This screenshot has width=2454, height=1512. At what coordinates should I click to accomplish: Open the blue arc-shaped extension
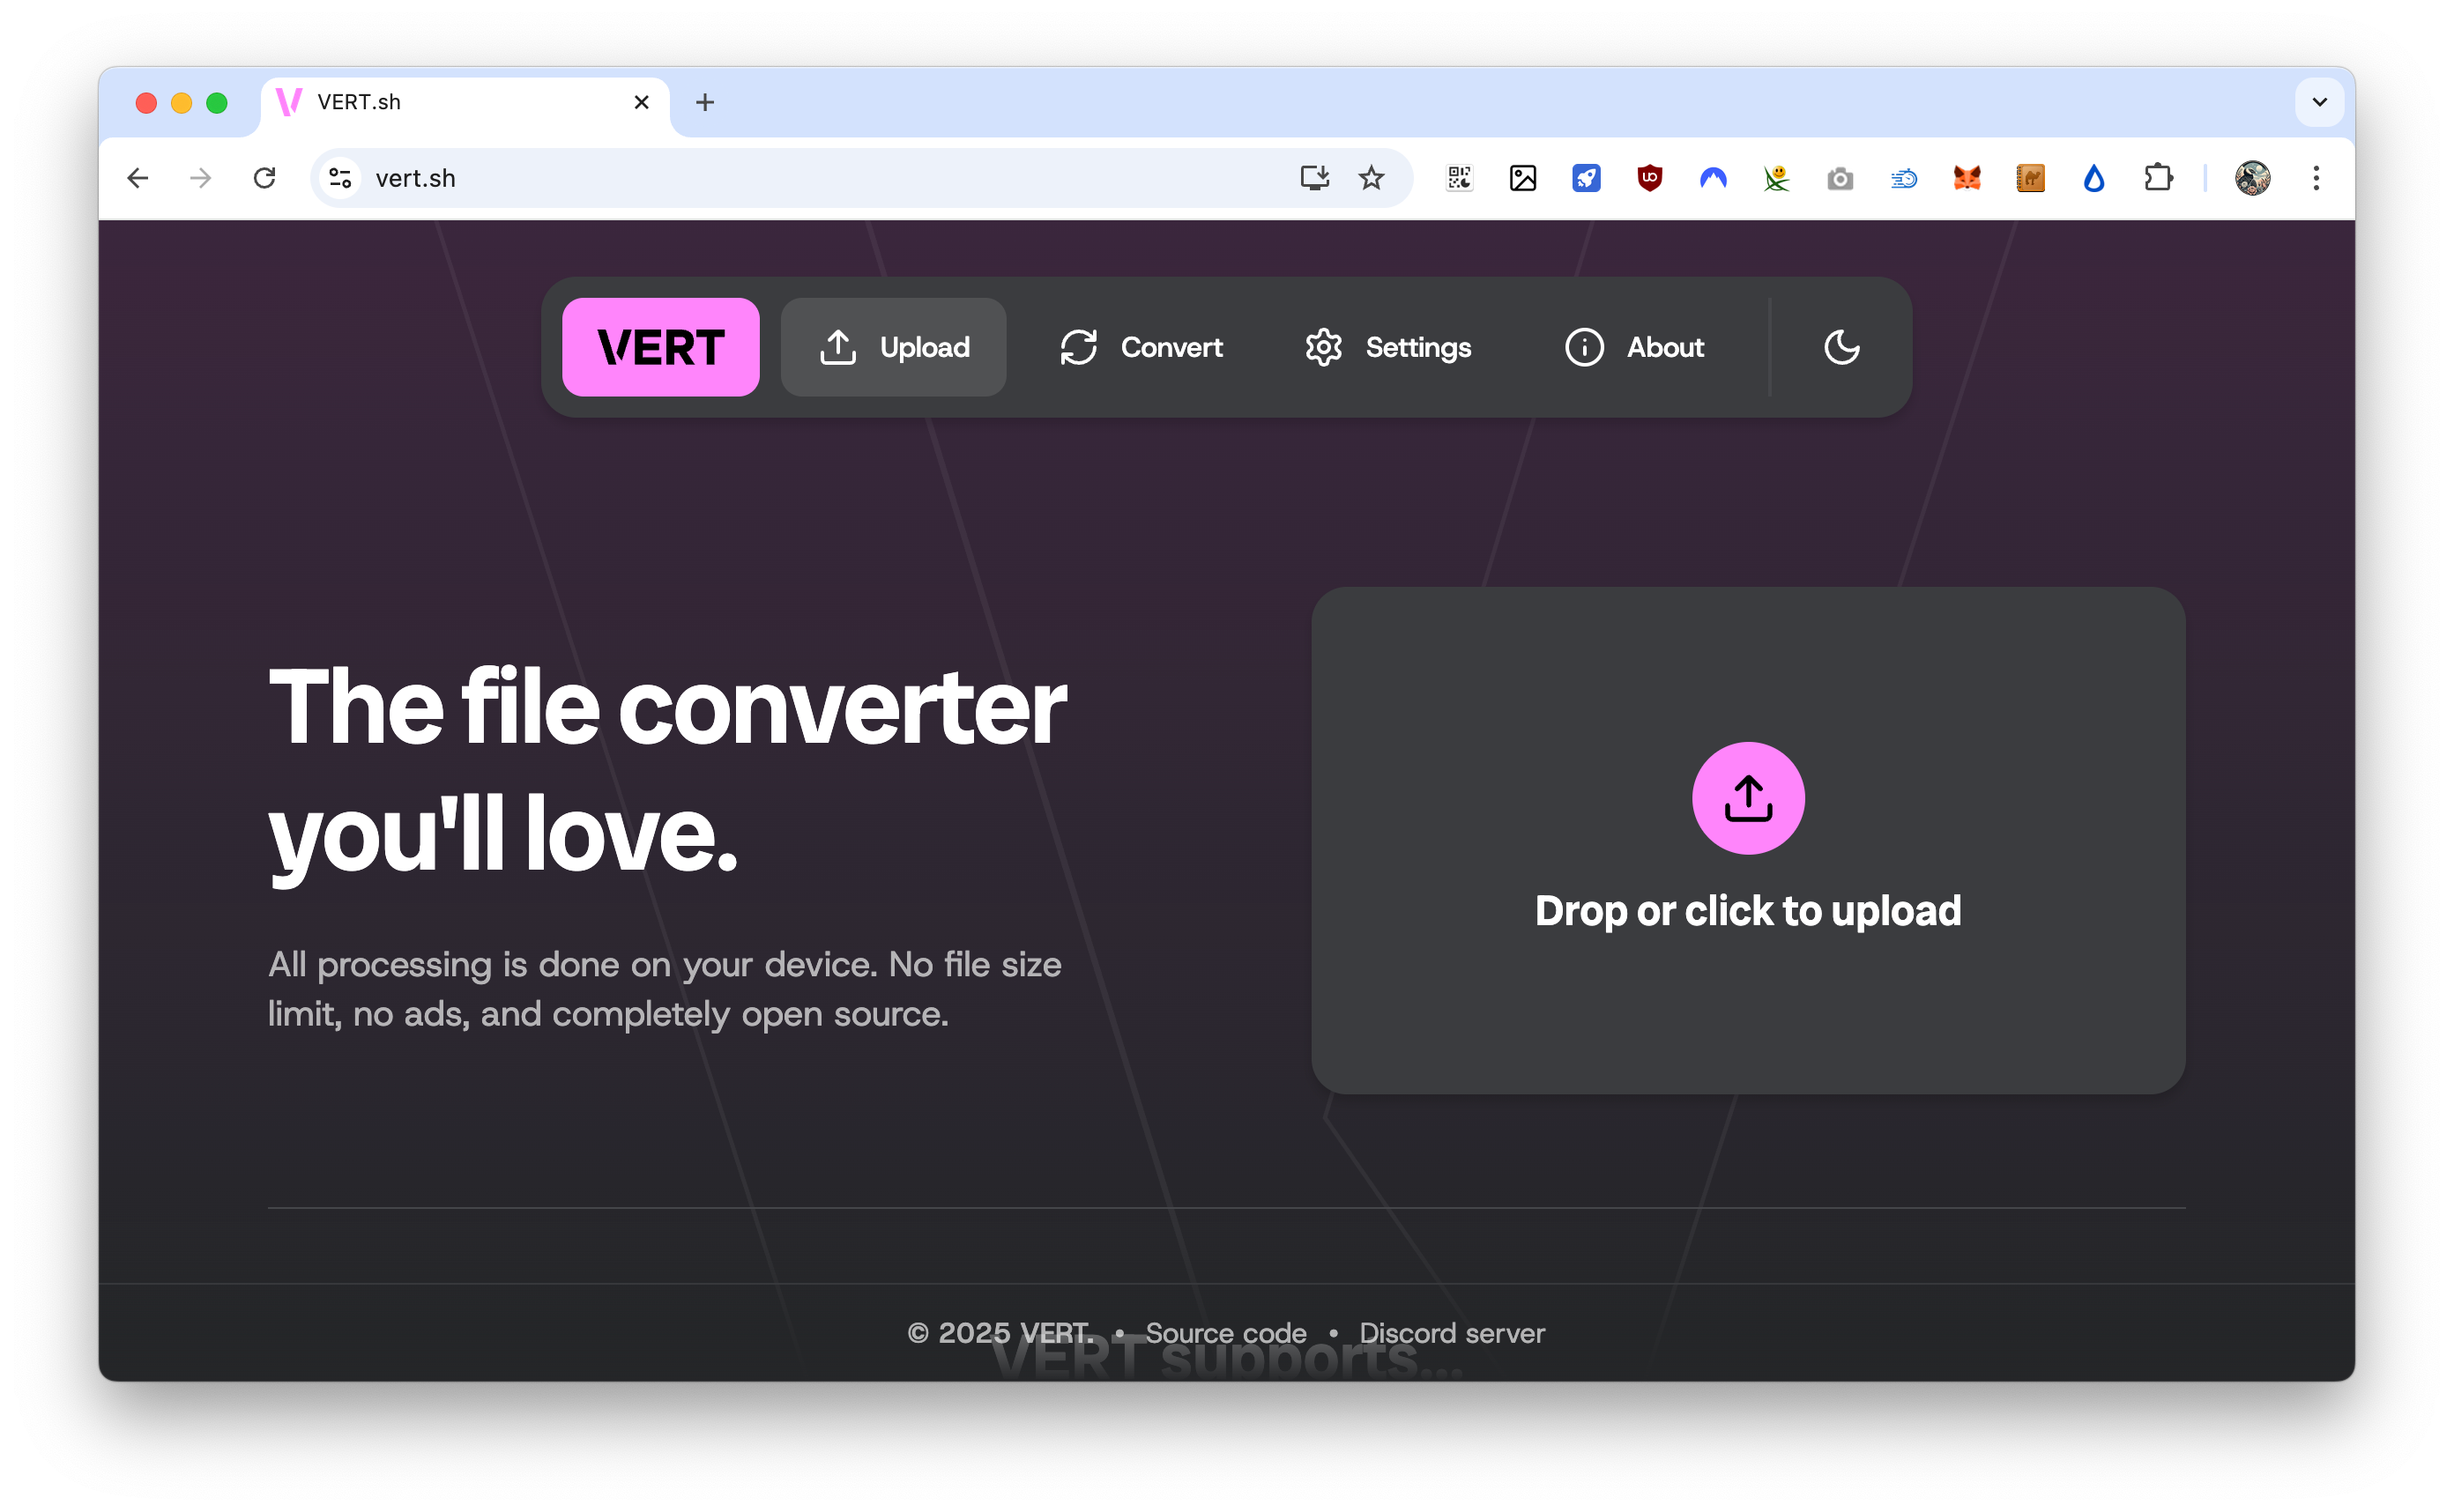(1713, 178)
